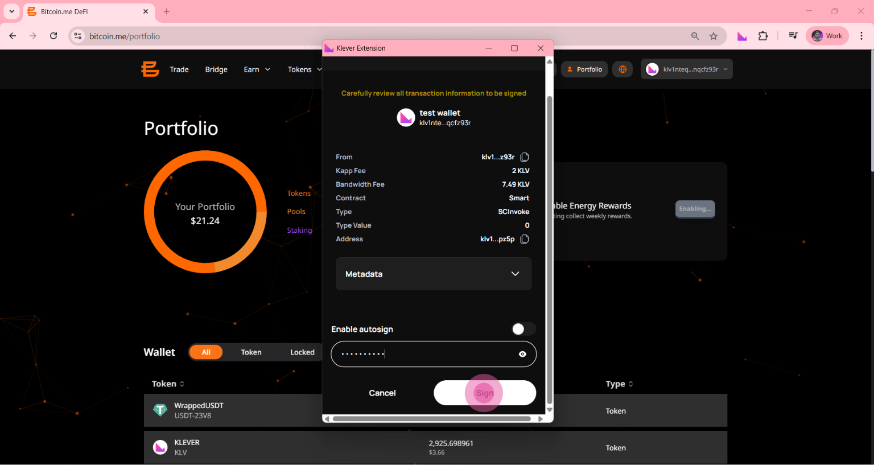Go to the Trade page
The width and height of the screenshot is (874, 465).
[x=179, y=69]
